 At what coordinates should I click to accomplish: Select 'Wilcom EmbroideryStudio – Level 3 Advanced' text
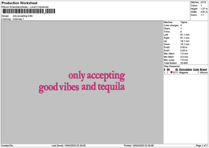pyautogui.click(x=25, y=7)
